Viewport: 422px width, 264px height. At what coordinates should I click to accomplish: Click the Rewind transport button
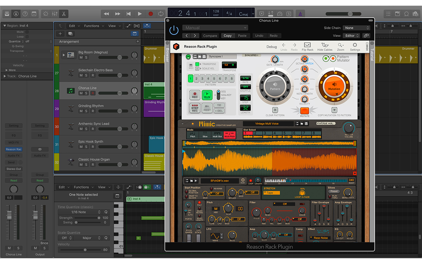[x=107, y=14]
